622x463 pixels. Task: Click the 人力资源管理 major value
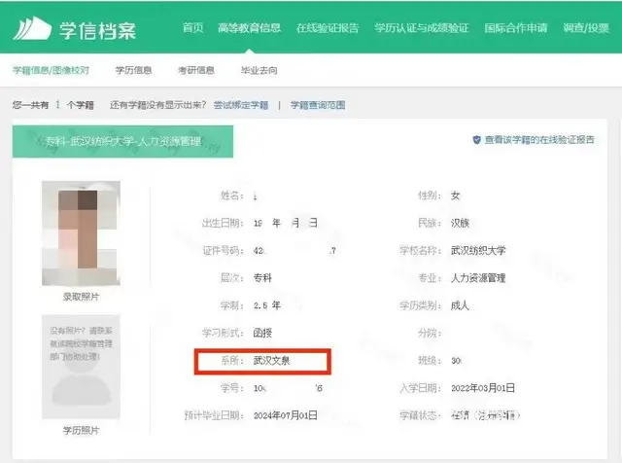tap(478, 278)
